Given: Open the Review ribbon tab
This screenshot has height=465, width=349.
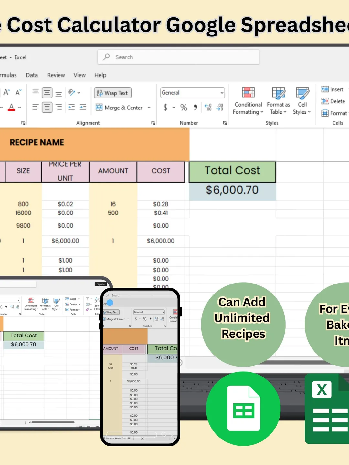Looking at the screenshot, I should tap(56, 75).
